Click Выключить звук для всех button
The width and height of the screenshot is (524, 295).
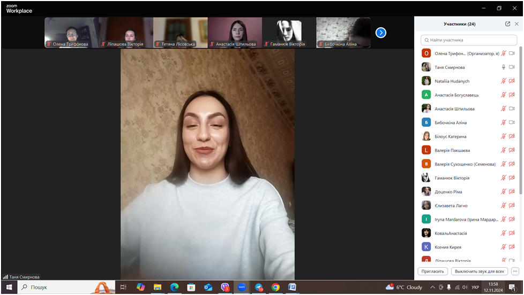point(479,271)
